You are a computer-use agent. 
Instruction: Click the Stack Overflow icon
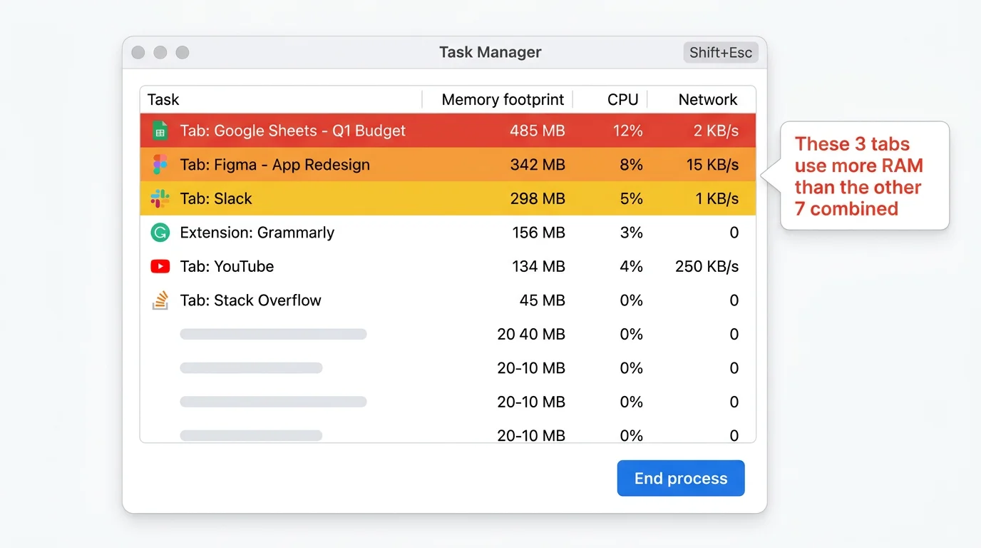tap(160, 300)
